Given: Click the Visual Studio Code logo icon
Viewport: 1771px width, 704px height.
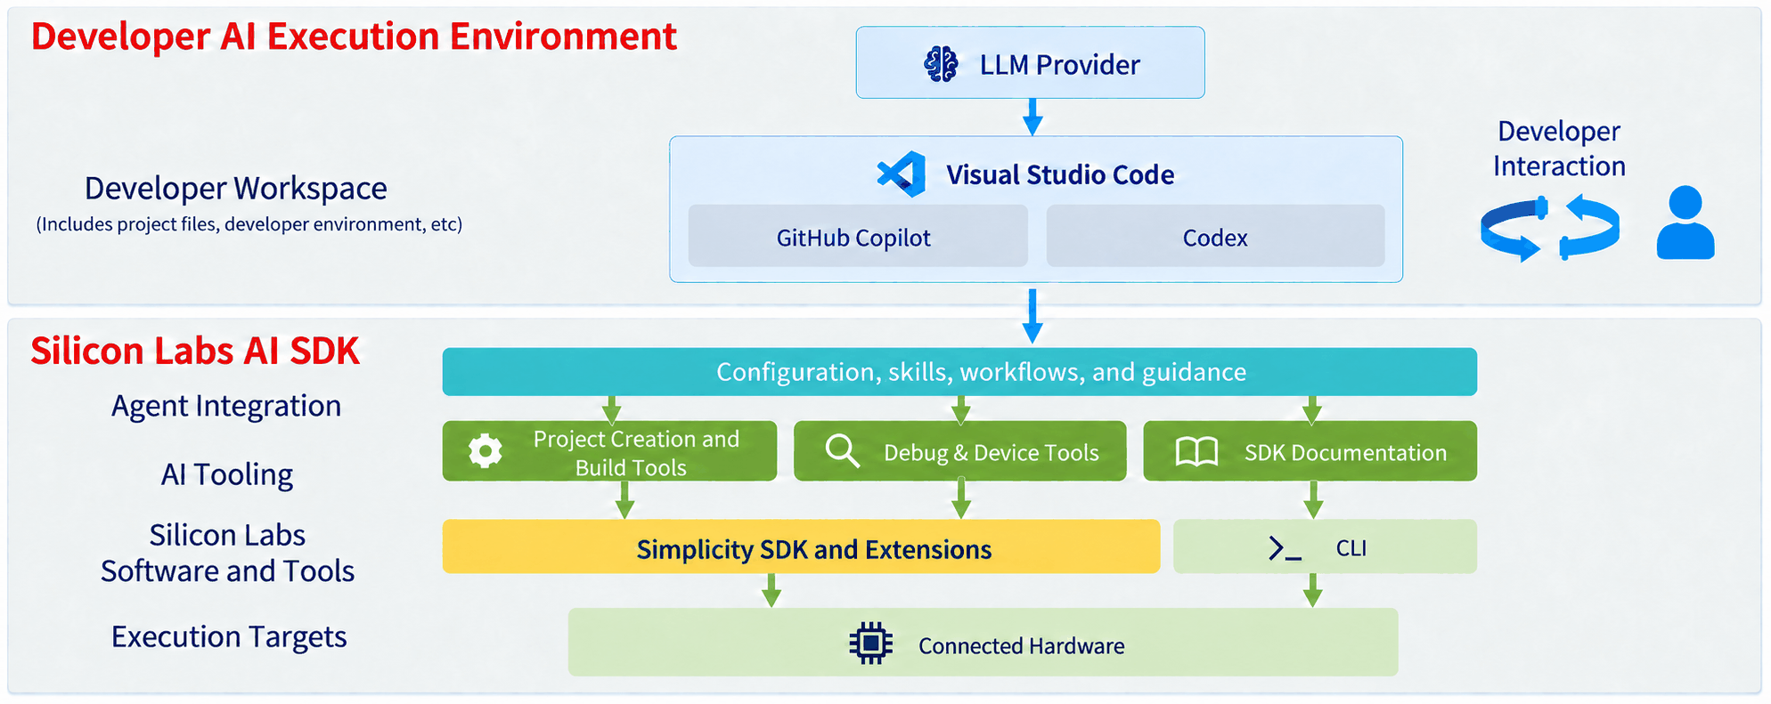Looking at the screenshot, I should [902, 174].
